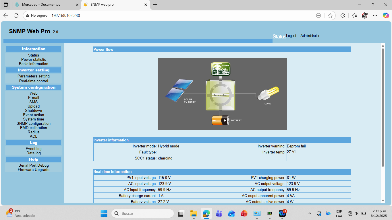Open File Explorer from the taskbar
392x220 pixels.
194,213
